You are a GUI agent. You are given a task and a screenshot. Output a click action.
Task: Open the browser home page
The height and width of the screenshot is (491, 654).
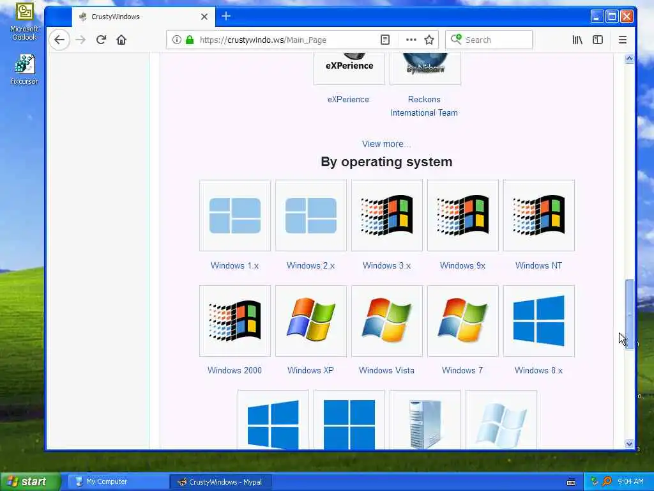(x=121, y=40)
